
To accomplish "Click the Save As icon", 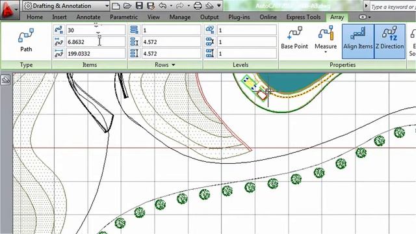I will pyautogui.click(x=150, y=6).
